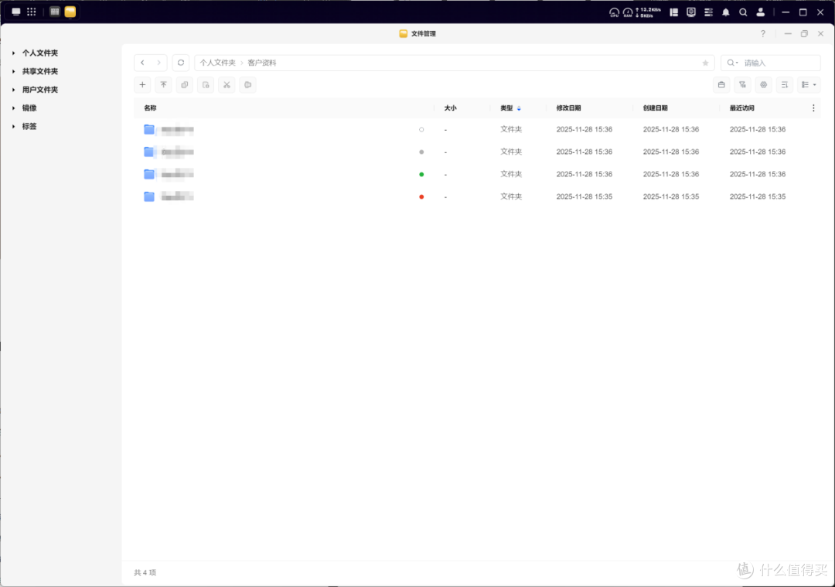Click the dark grid taskbar app icon
This screenshot has width=835, height=587.
(54, 12)
